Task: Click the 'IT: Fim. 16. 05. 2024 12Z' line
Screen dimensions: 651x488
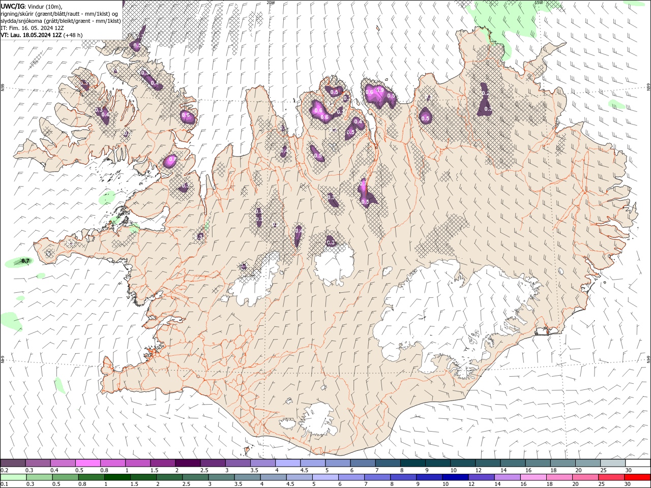Action: [x=32, y=28]
